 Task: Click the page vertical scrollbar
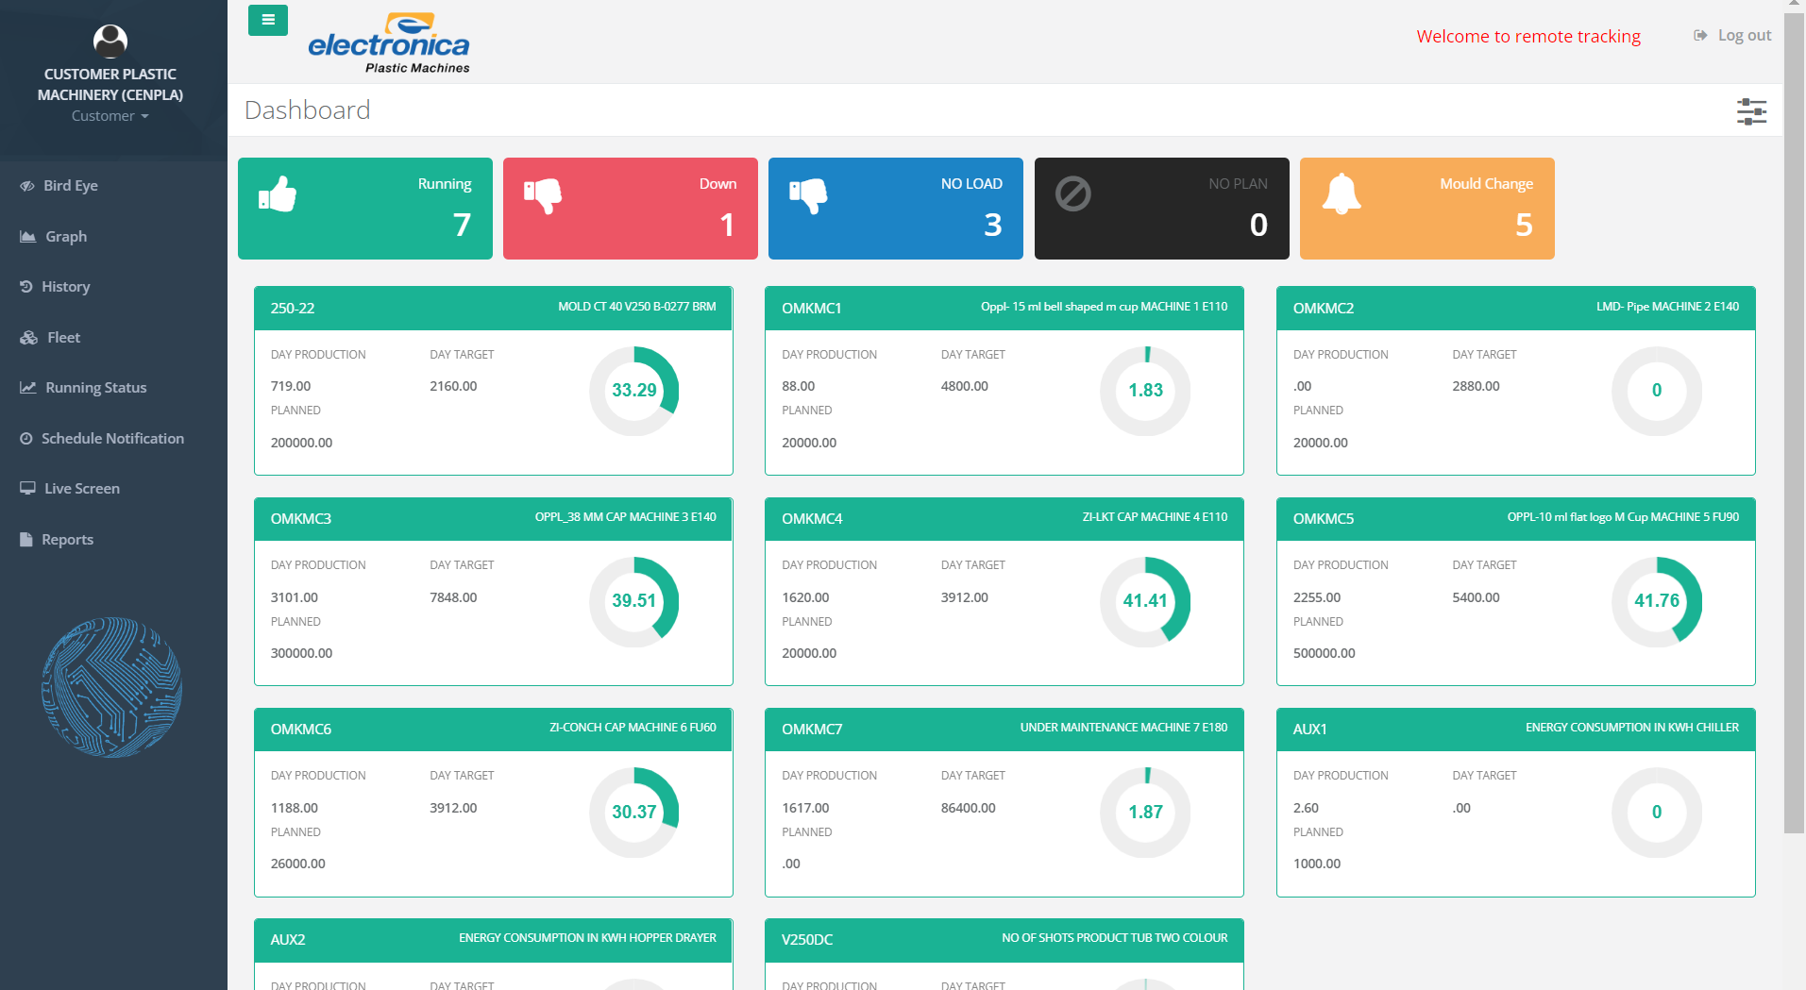click(x=1794, y=425)
